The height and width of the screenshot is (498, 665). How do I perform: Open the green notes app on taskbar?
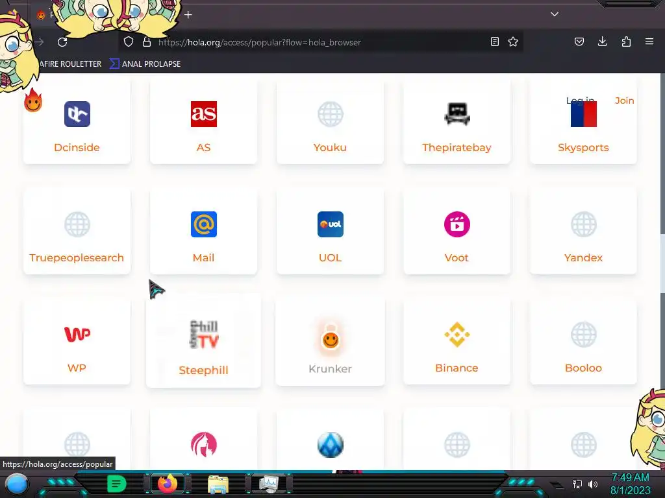[116, 484]
